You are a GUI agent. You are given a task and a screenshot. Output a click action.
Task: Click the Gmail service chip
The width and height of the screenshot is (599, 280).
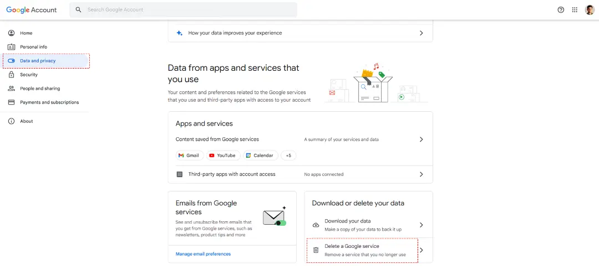pyautogui.click(x=190, y=155)
